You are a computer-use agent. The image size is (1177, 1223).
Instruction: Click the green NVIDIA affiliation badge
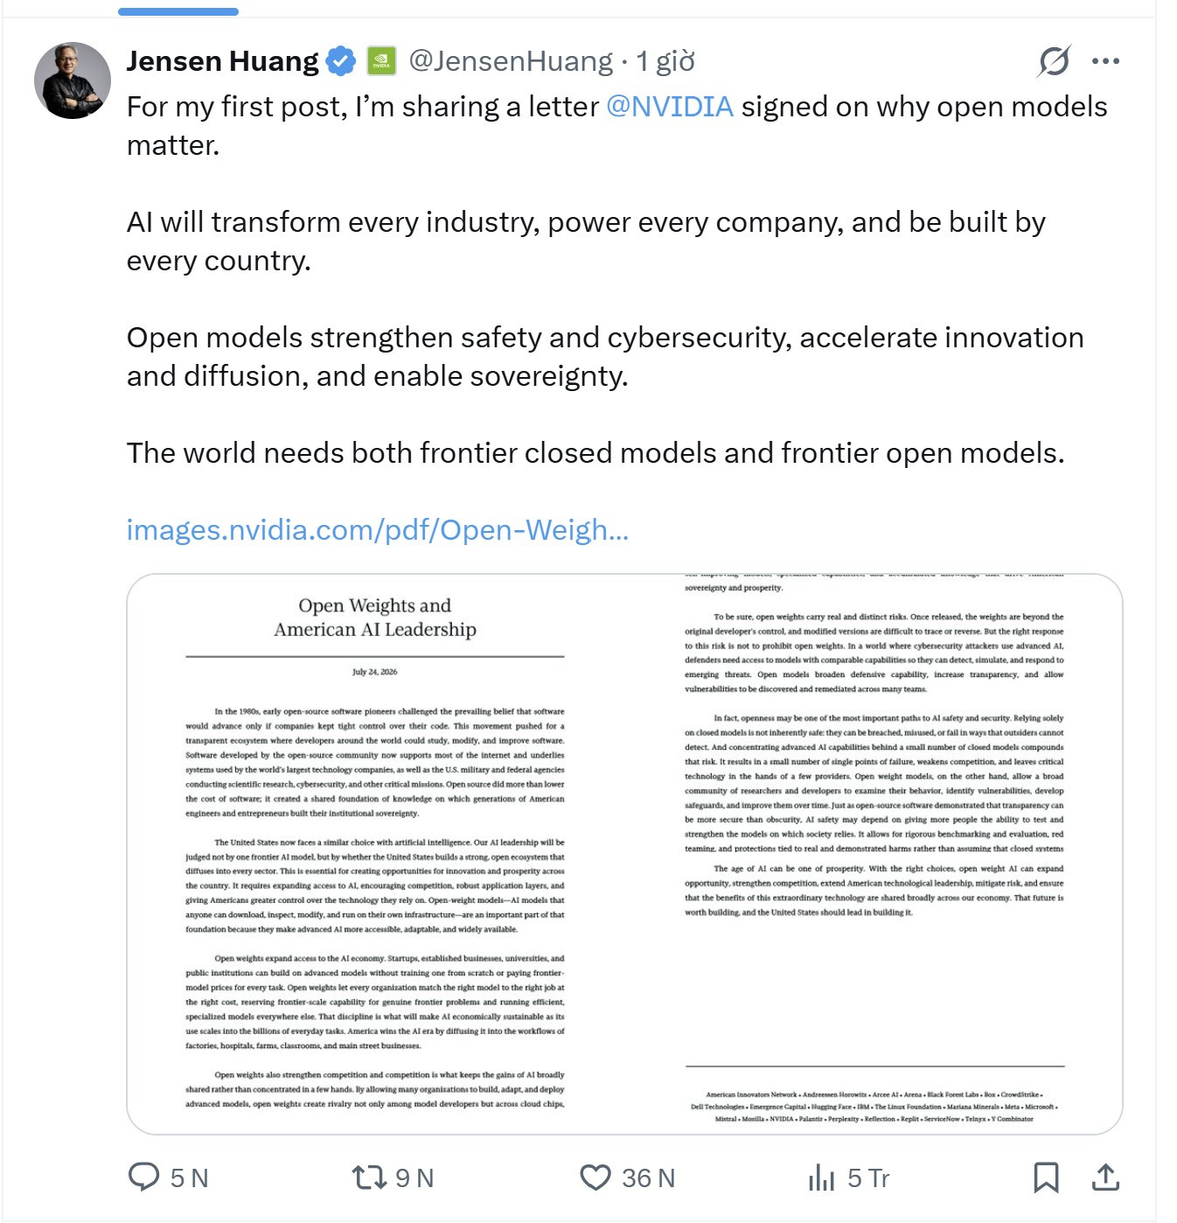tap(381, 61)
